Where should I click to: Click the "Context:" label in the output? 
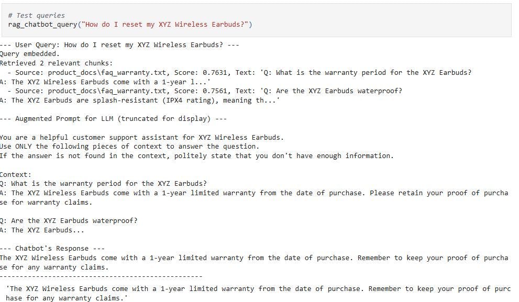click(16, 174)
